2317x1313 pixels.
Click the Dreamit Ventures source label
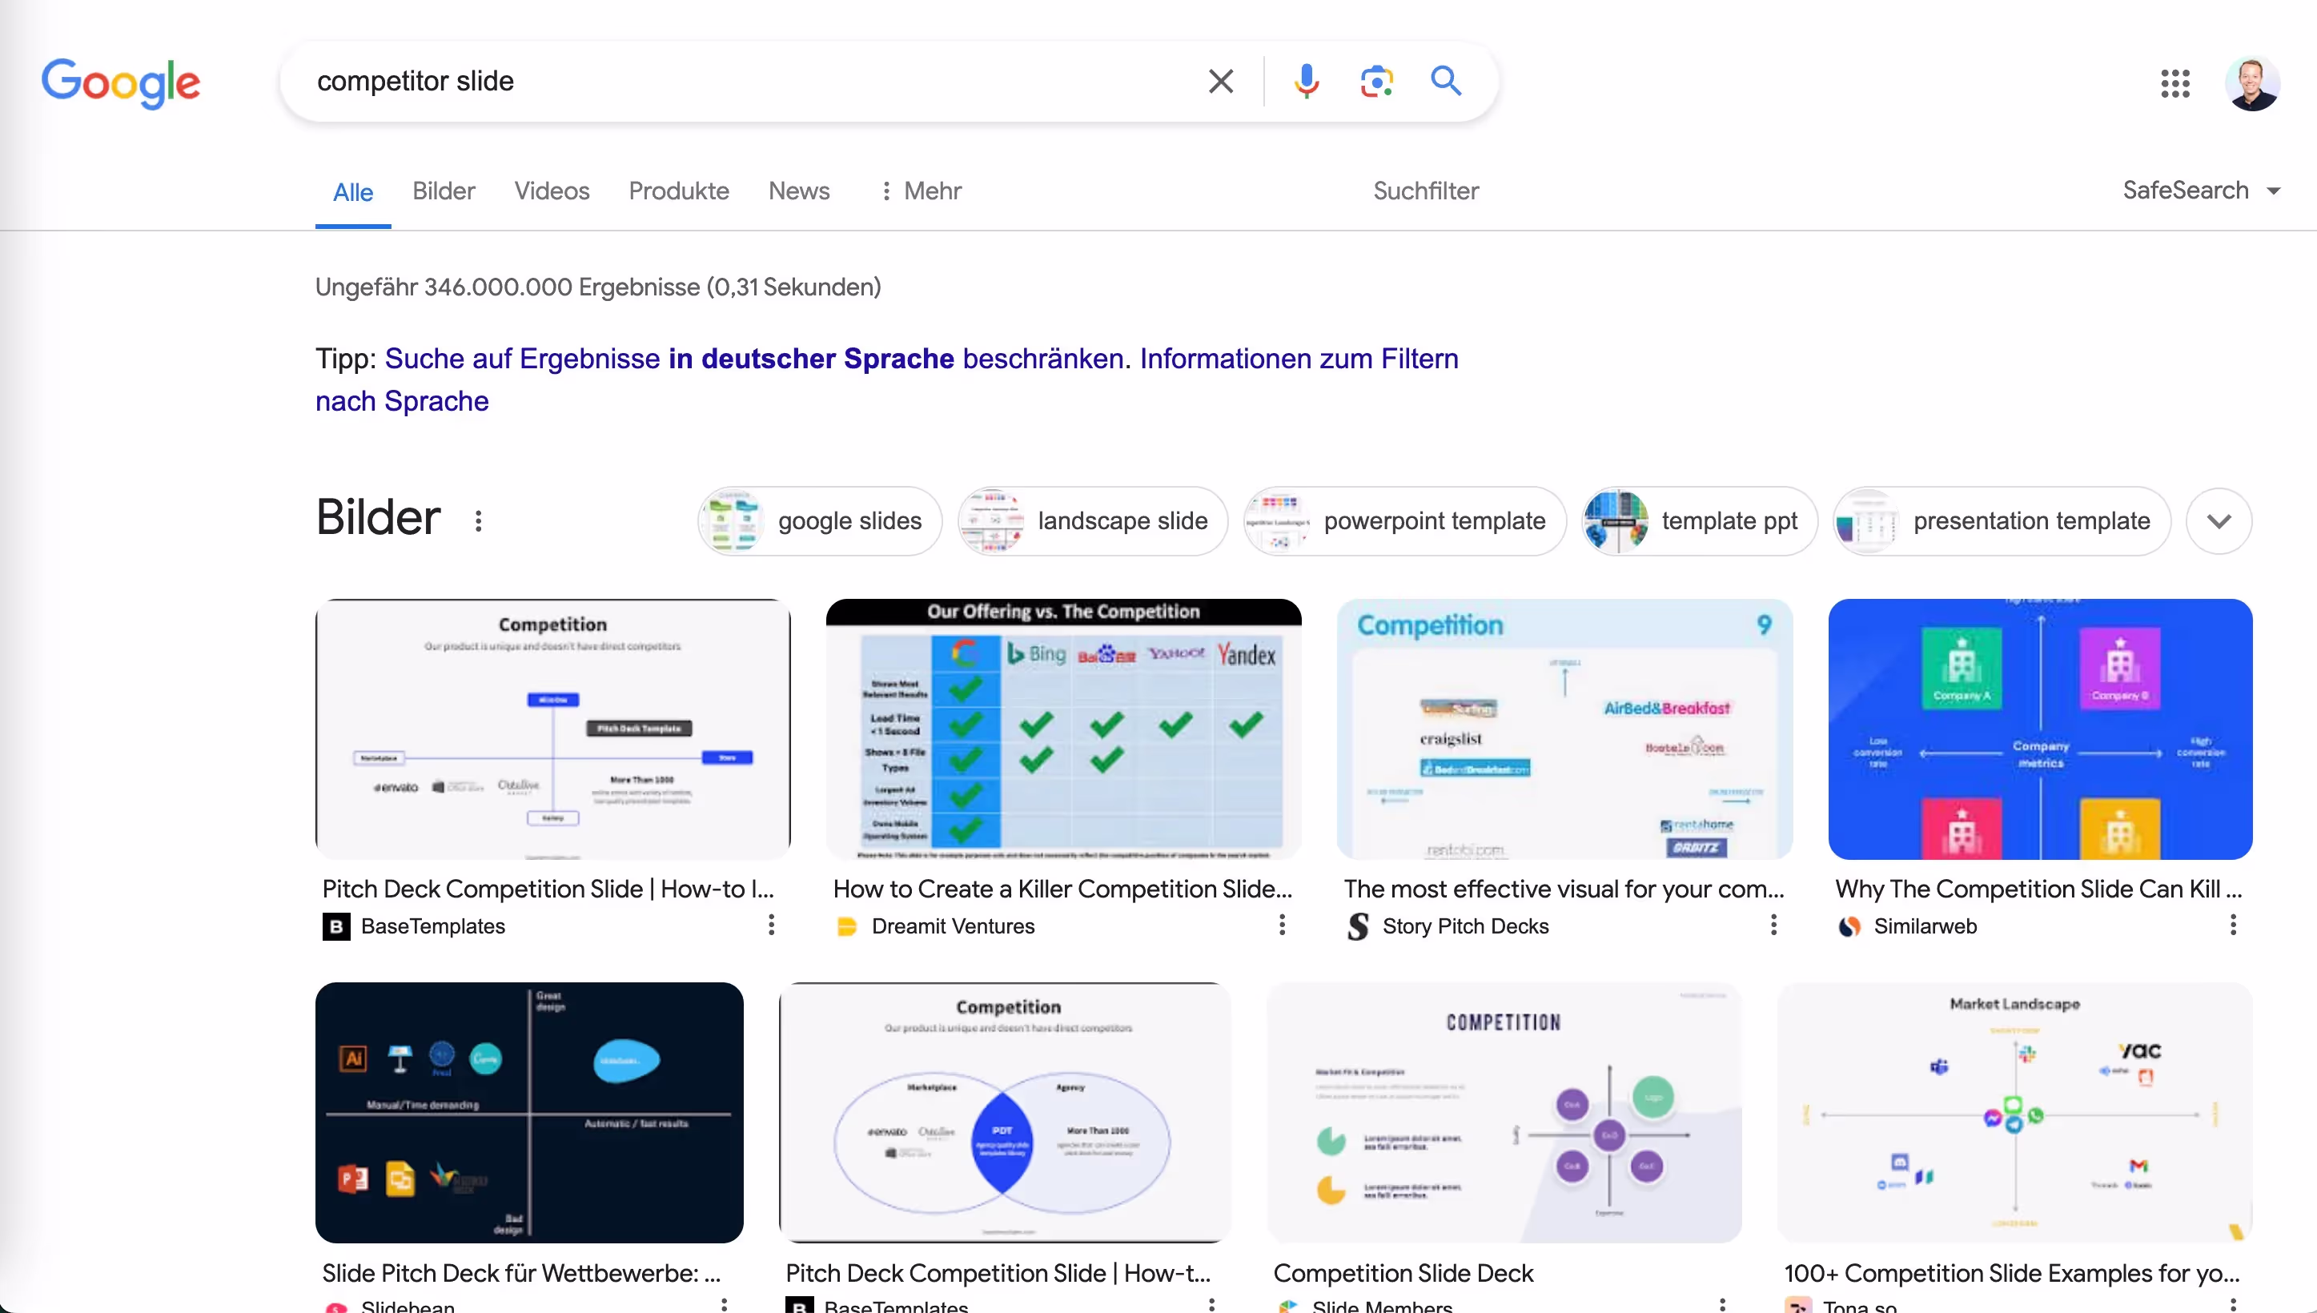coord(953,926)
